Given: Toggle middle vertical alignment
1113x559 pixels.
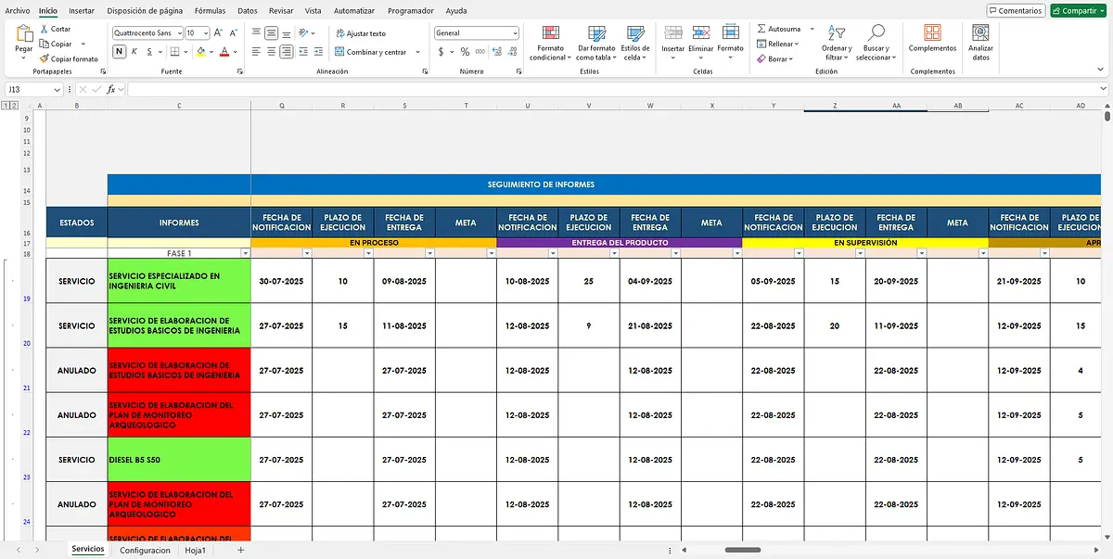Looking at the screenshot, I should [x=272, y=32].
